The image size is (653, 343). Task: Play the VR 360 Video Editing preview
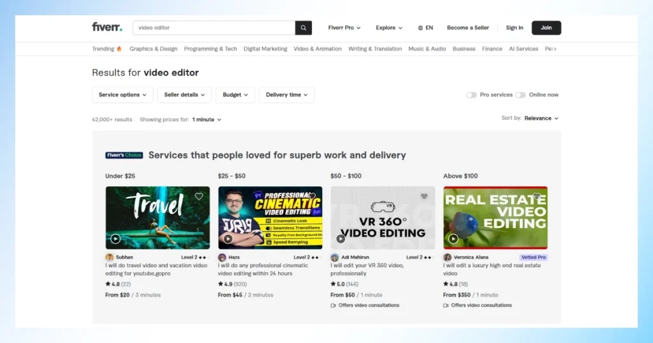341,239
